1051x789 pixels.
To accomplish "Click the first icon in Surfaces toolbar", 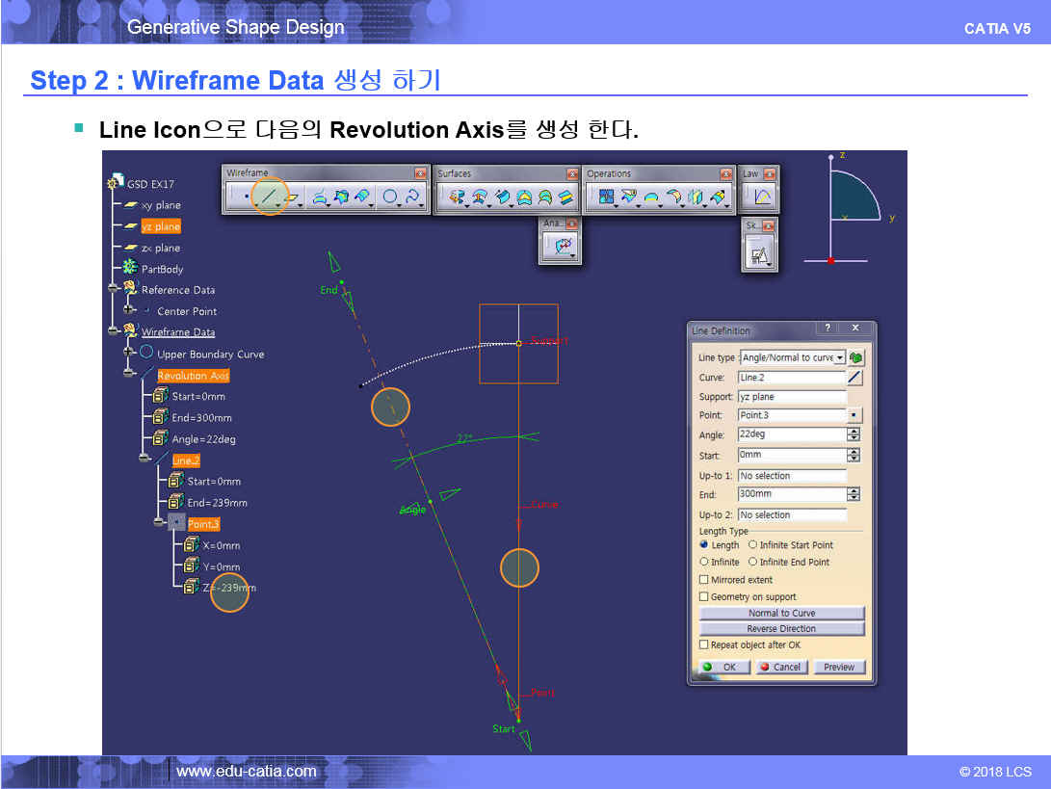I will pos(458,197).
